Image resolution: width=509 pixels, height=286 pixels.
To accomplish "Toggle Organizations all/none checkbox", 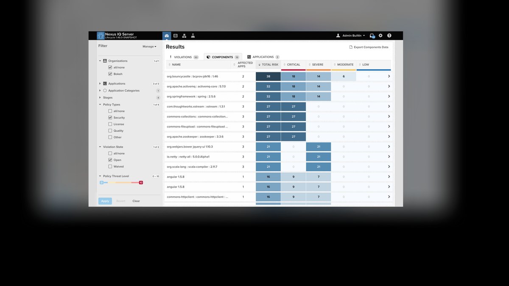I will [x=110, y=67].
